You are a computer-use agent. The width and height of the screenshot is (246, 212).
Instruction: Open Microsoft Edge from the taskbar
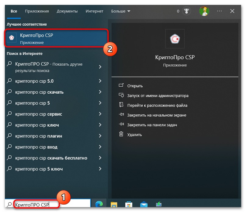click(99, 204)
